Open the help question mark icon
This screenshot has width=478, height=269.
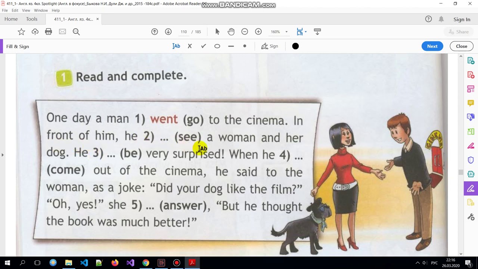pos(428,19)
